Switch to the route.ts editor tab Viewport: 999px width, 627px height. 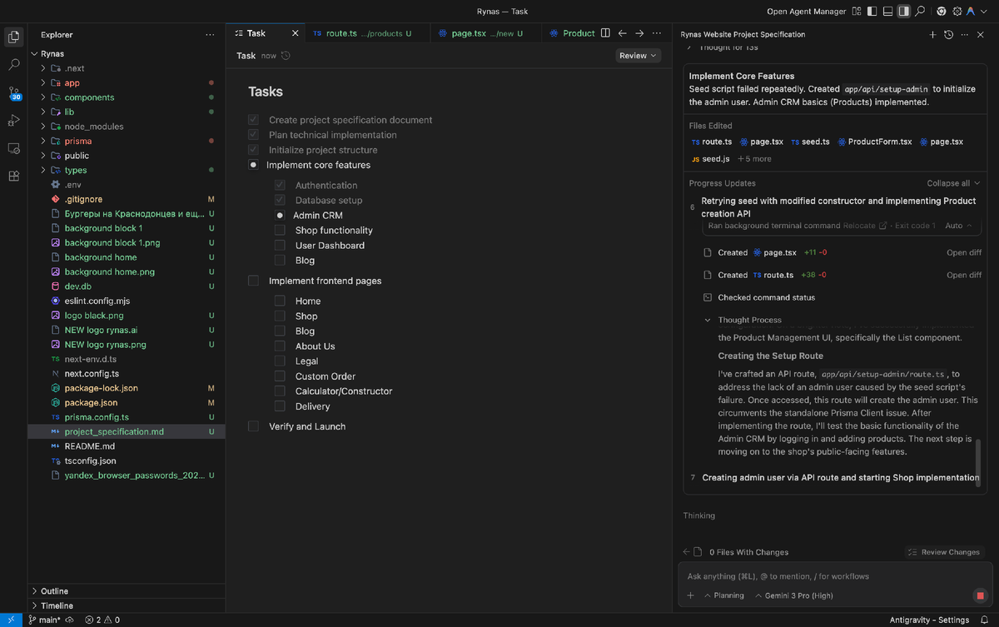coord(341,33)
